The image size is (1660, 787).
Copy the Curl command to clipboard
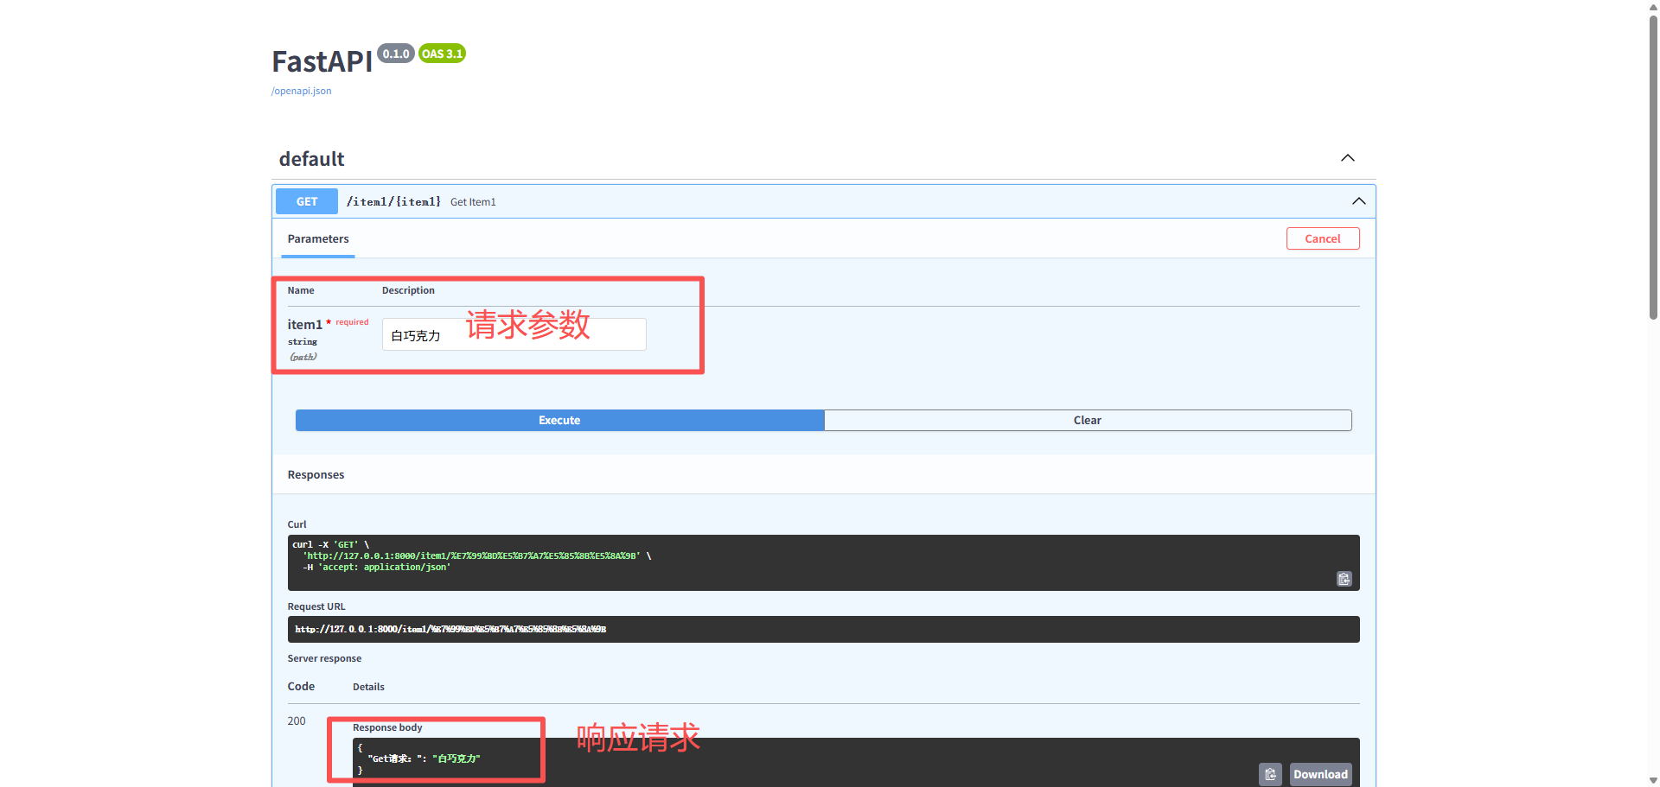1344,579
